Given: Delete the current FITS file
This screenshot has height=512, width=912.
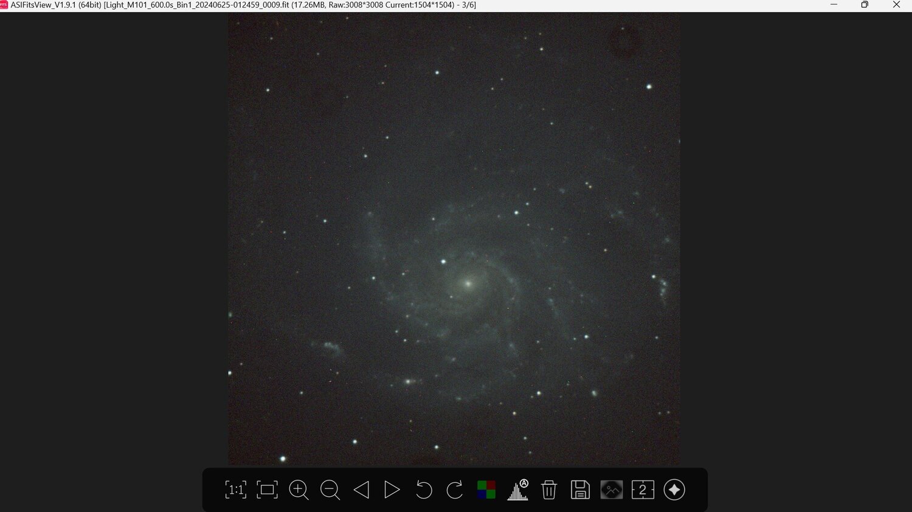Looking at the screenshot, I should pyautogui.click(x=549, y=490).
